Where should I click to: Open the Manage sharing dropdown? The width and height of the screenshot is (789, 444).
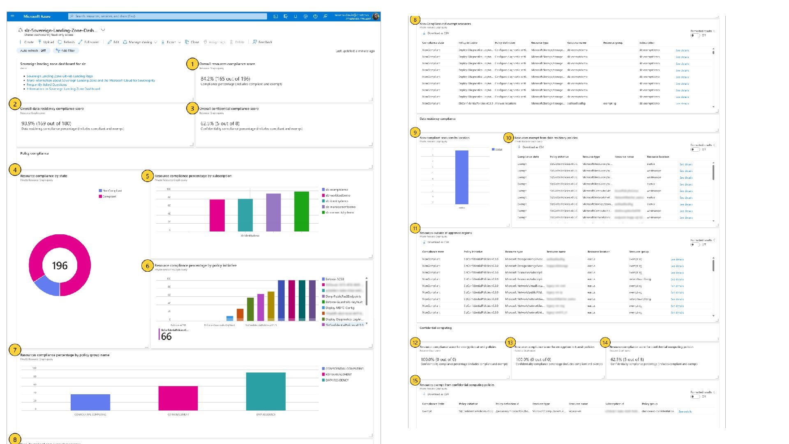[140, 42]
